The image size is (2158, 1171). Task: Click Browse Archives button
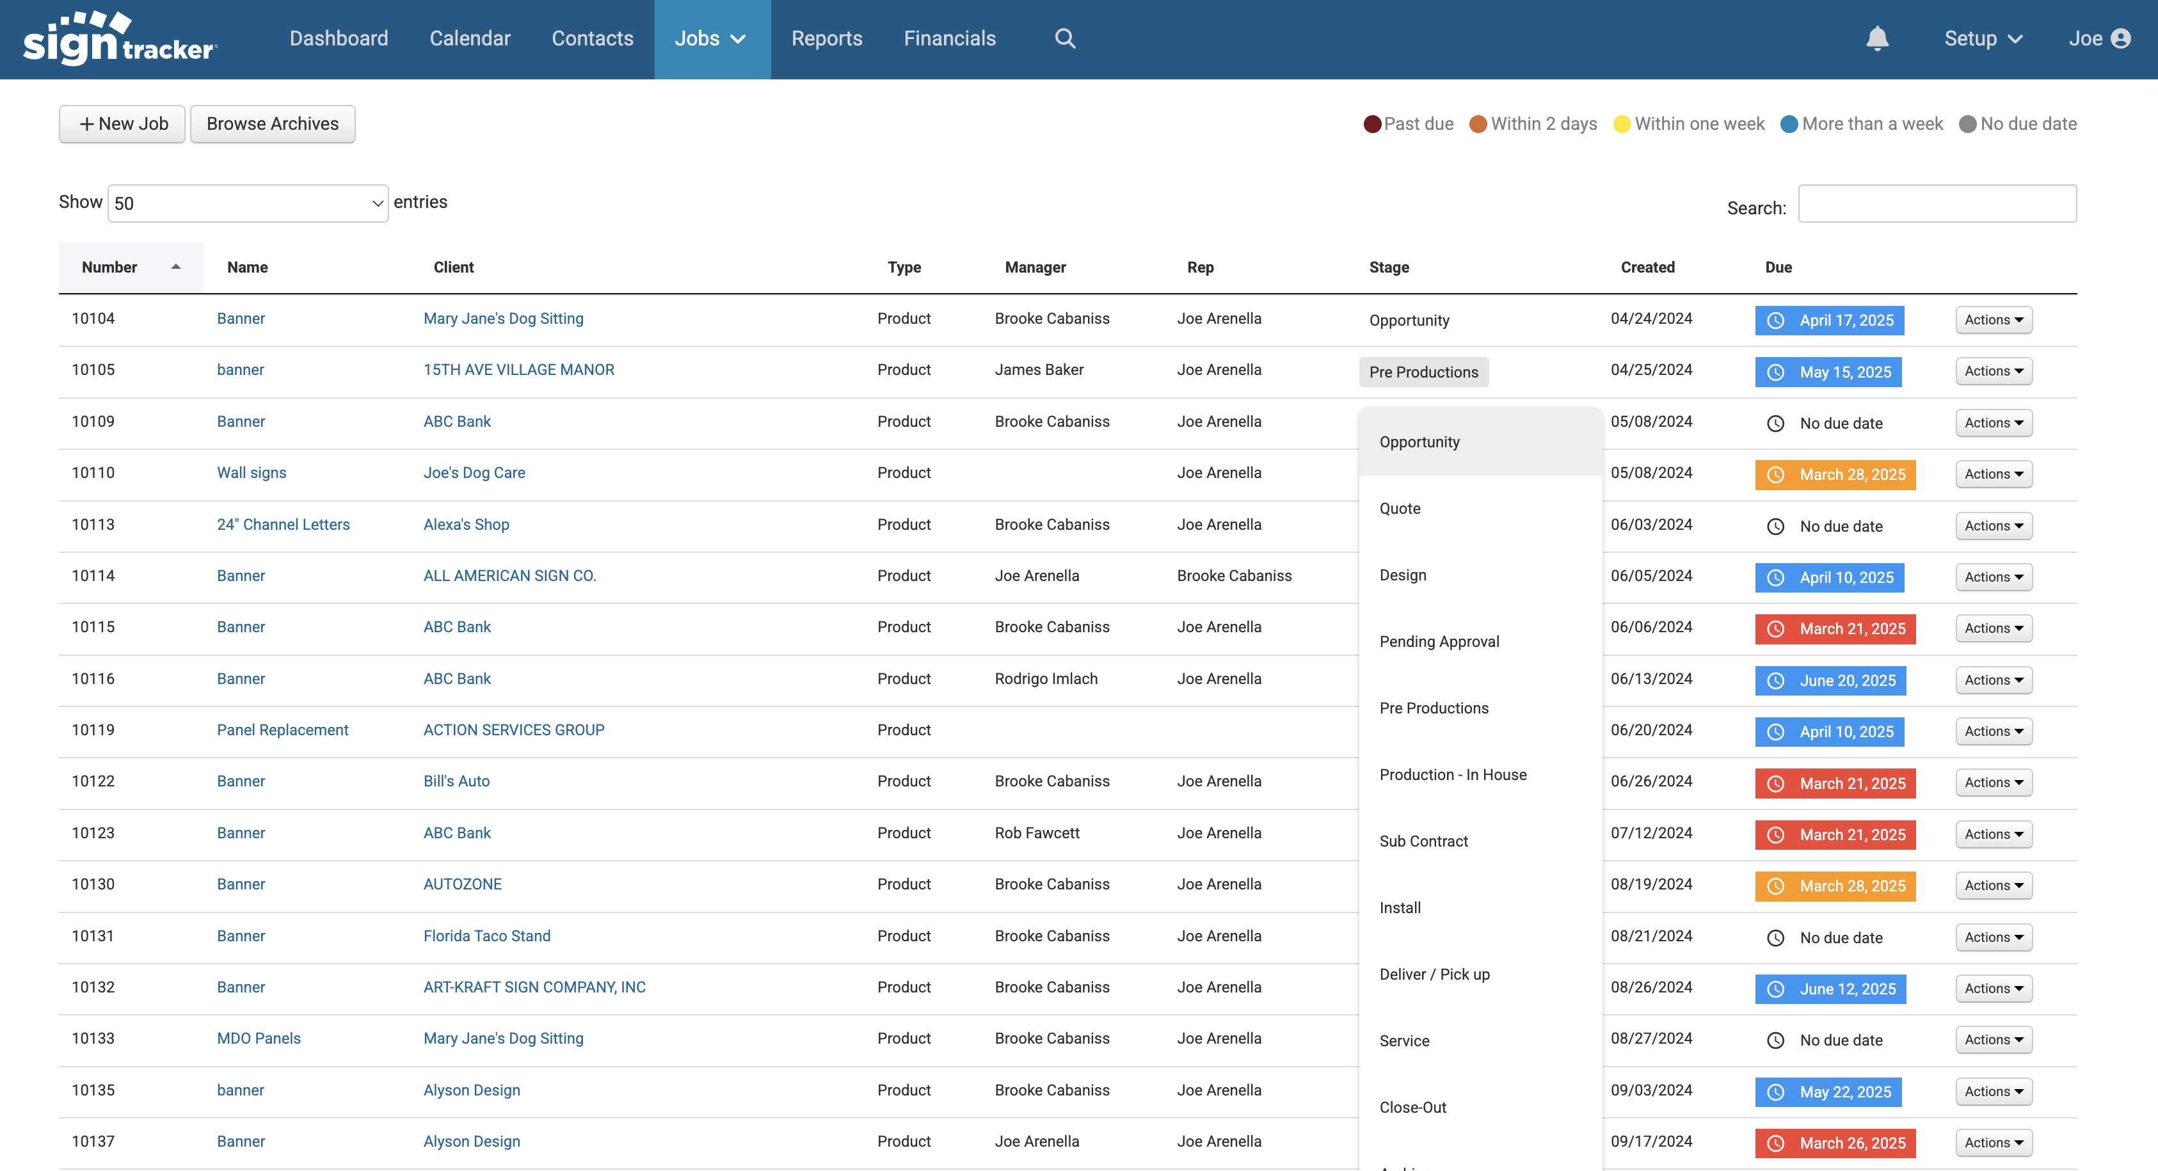pyautogui.click(x=272, y=124)
